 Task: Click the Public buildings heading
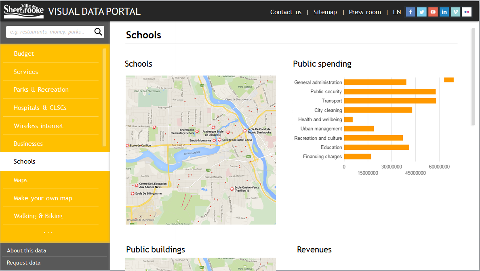[156, 250]
